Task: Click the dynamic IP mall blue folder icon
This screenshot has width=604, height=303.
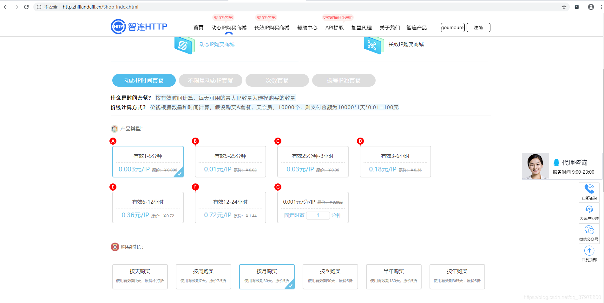Action: [184, 45]
